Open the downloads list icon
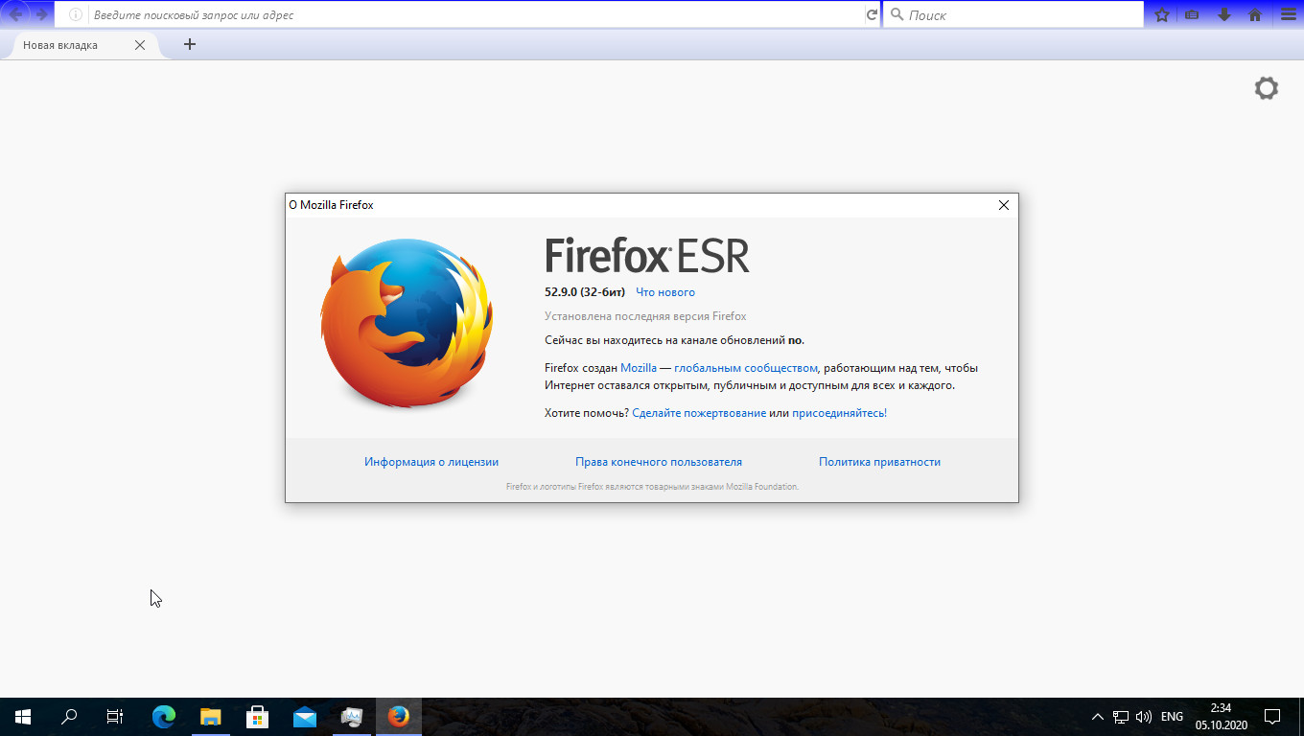1304x736 pixels. click(x=1223, y=14)
